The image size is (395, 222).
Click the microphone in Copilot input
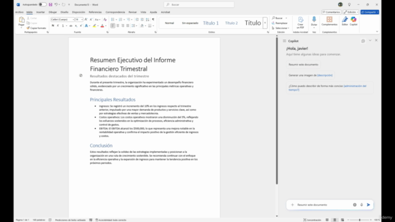(x=362, y=205)
